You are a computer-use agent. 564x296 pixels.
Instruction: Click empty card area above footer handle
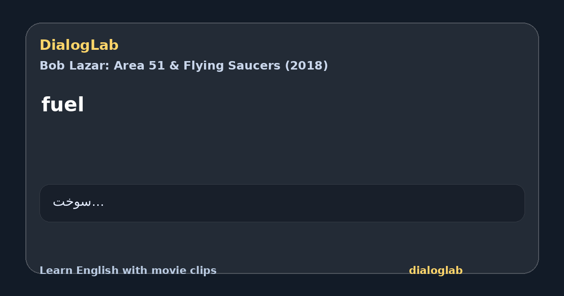[436, 244]
